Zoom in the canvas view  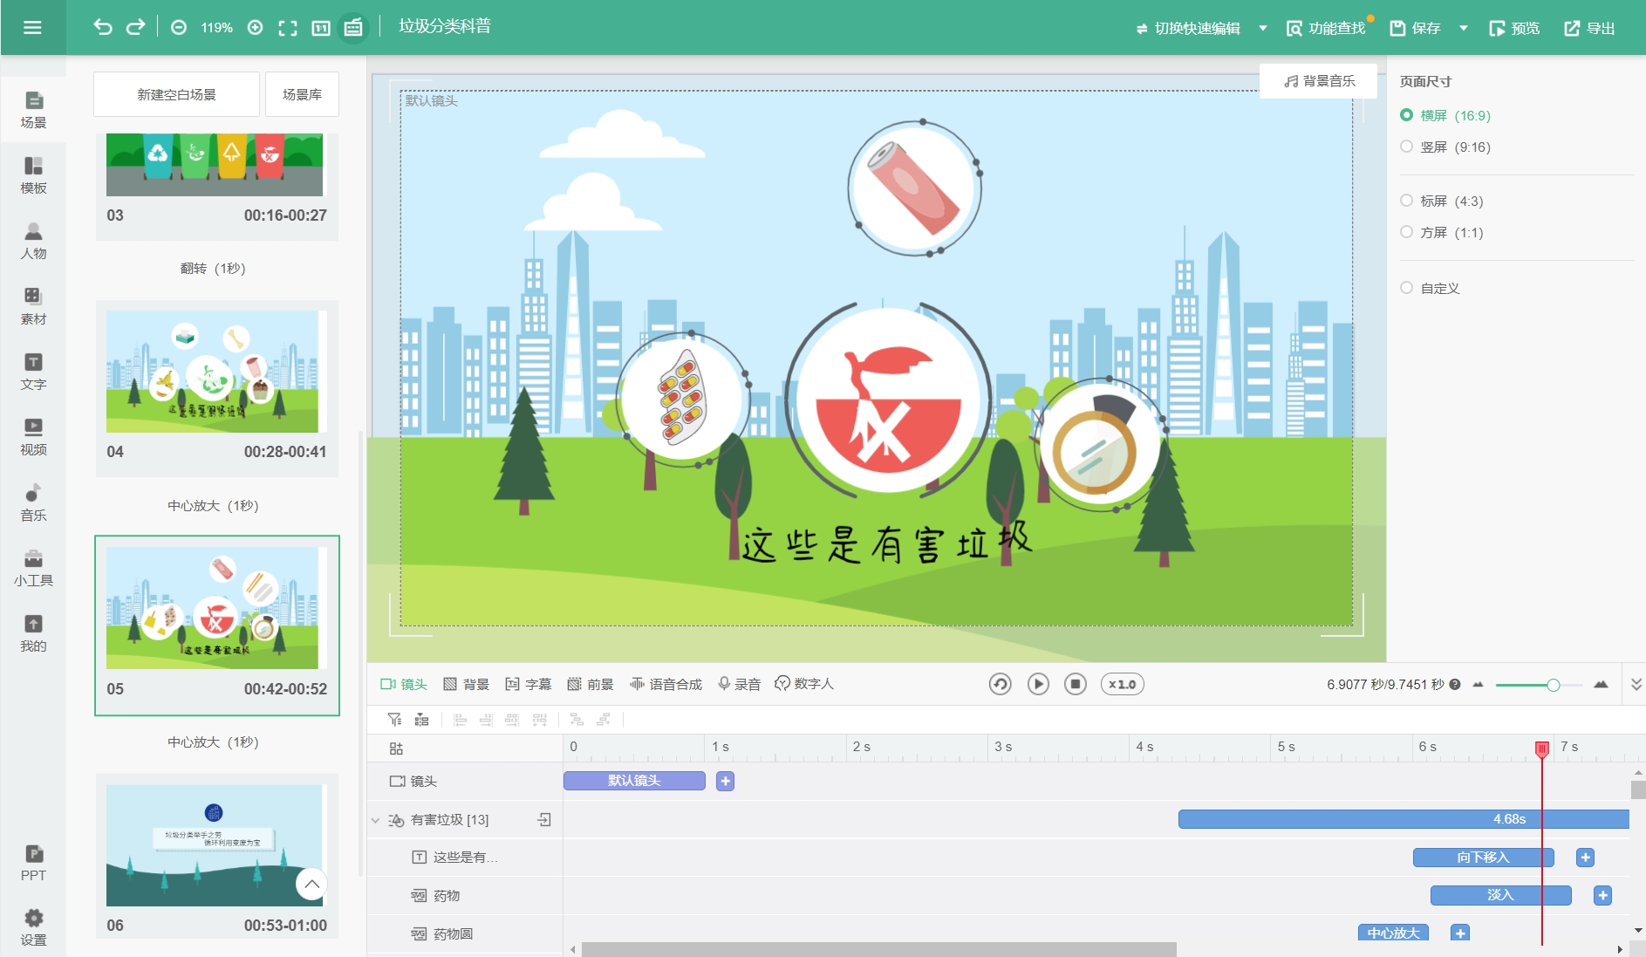click(256, 28)
